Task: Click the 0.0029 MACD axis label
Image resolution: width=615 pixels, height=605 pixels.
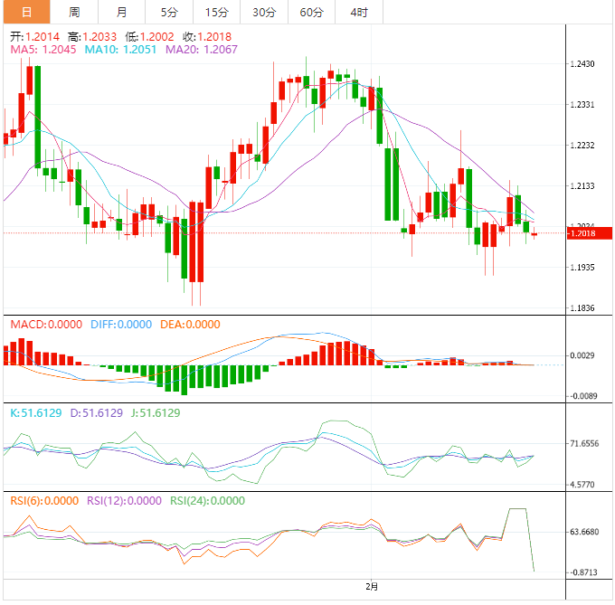Action: tap(584, 355)
